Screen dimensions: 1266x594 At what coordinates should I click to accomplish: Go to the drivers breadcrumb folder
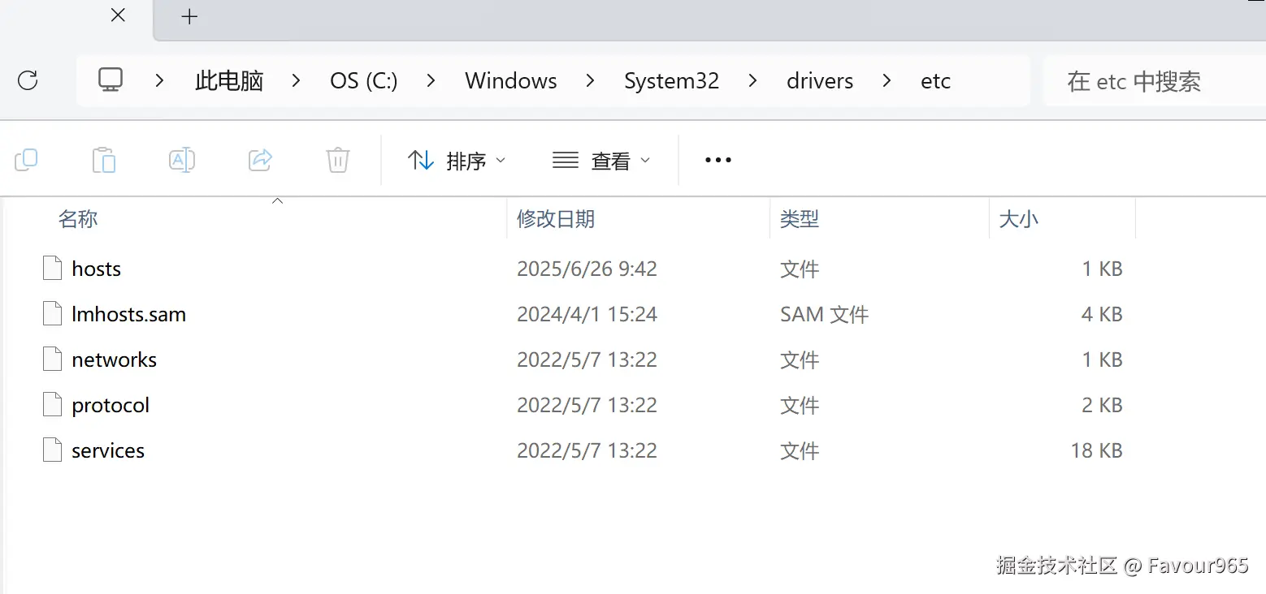coord(820,81)
